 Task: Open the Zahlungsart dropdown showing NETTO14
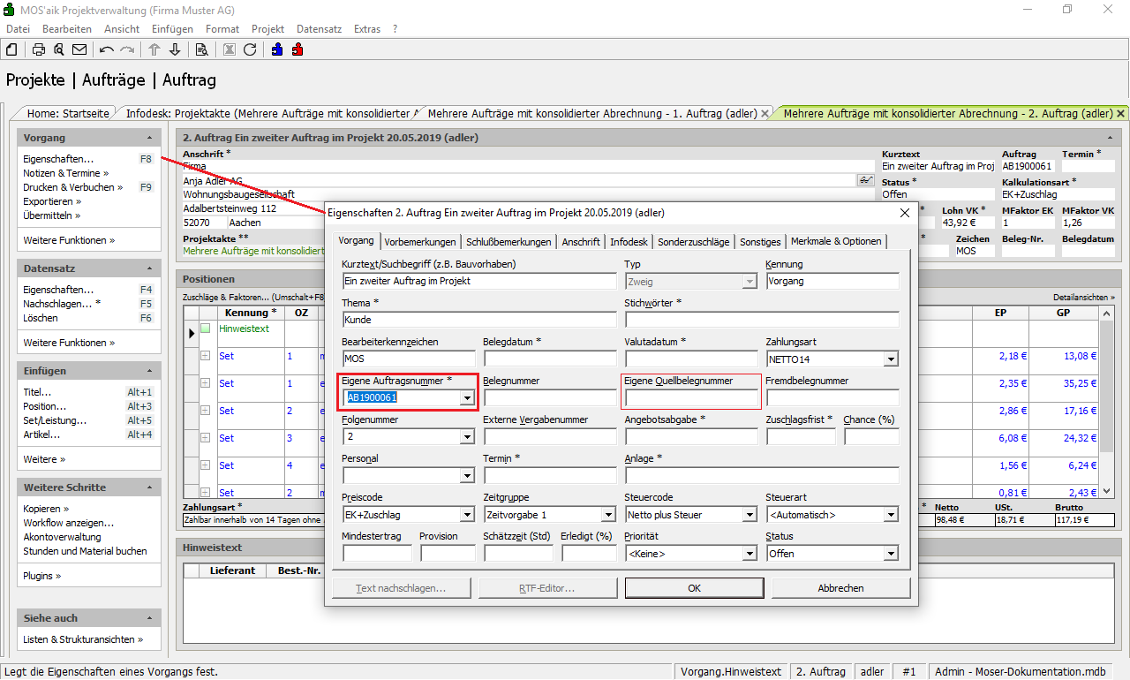[x=891, y=359]
